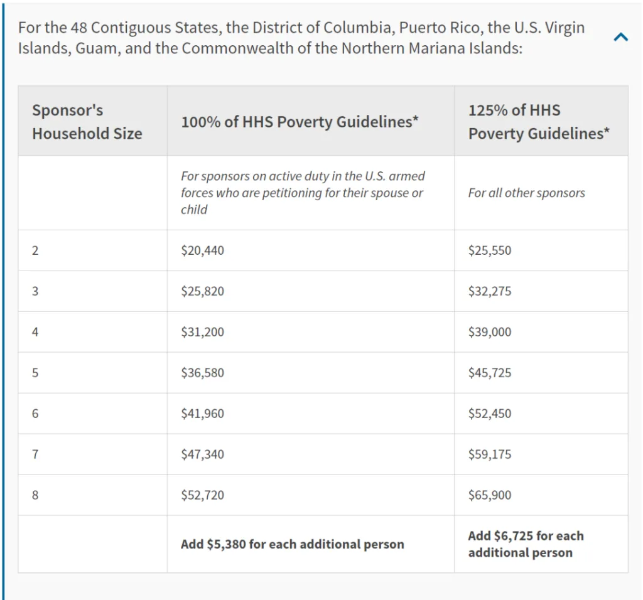Click the $32,275 amount for household of 3
The height and width of the screenshot is (600, 643).
click(490, 291)
